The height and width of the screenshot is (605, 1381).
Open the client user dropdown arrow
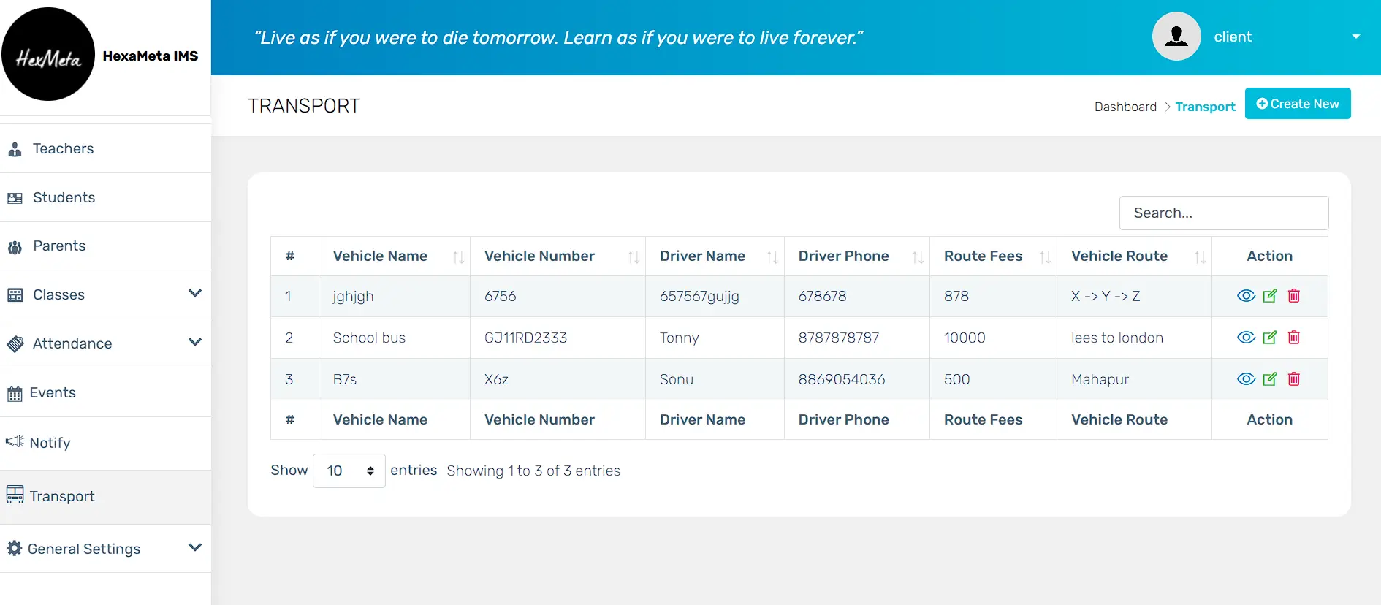(x=1355, y=37)
